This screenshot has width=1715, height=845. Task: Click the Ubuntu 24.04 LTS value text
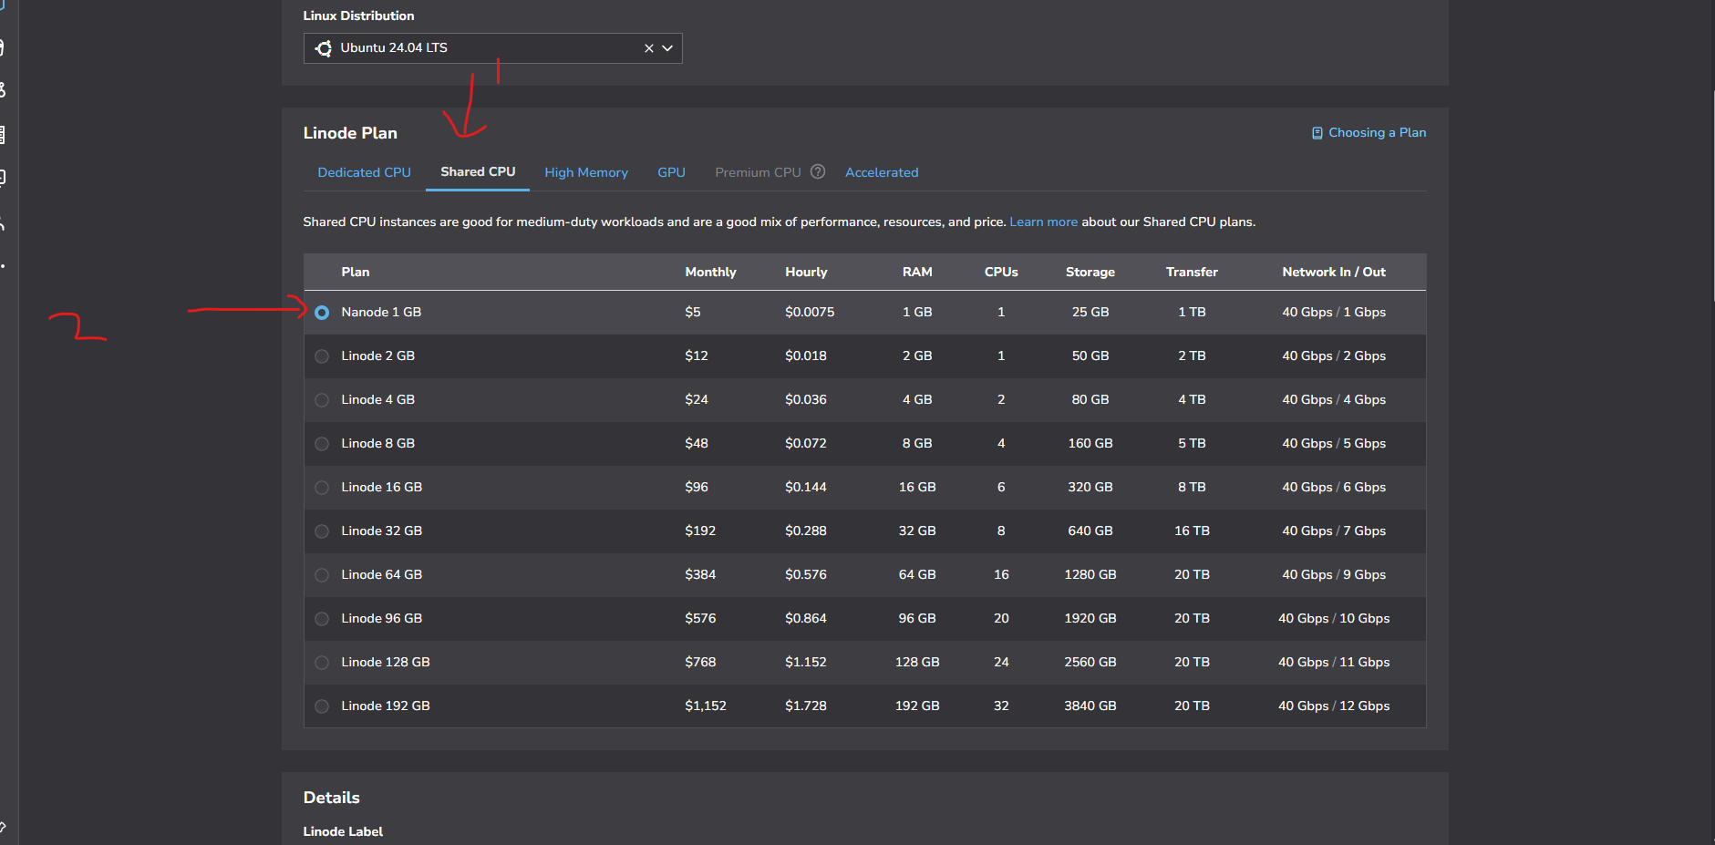tap(394, 47)
